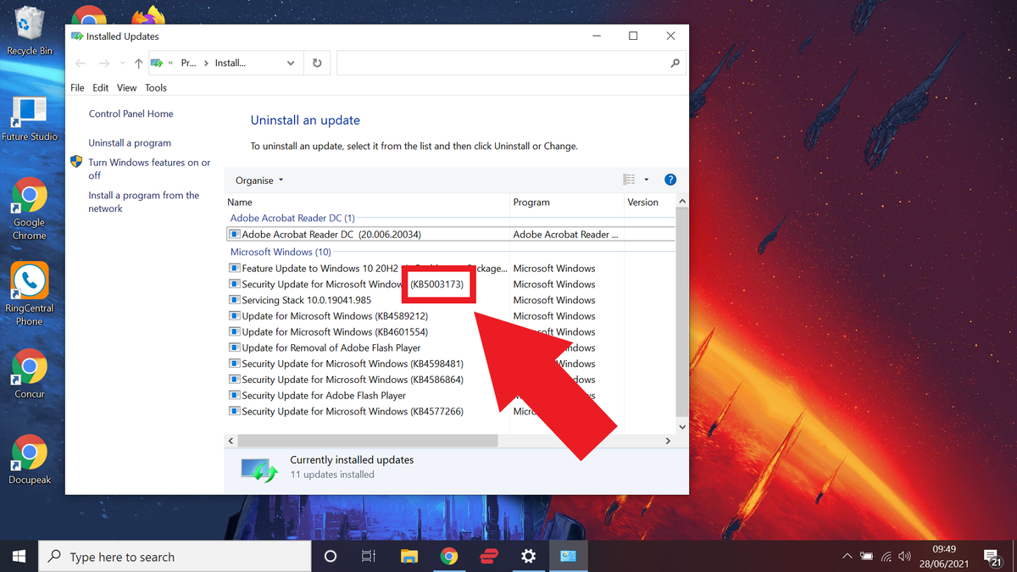The width and height of the screenshot is (1017, 572).
Task: Click the Turn Windows features on or off shield icon
Action: (76, 162)
